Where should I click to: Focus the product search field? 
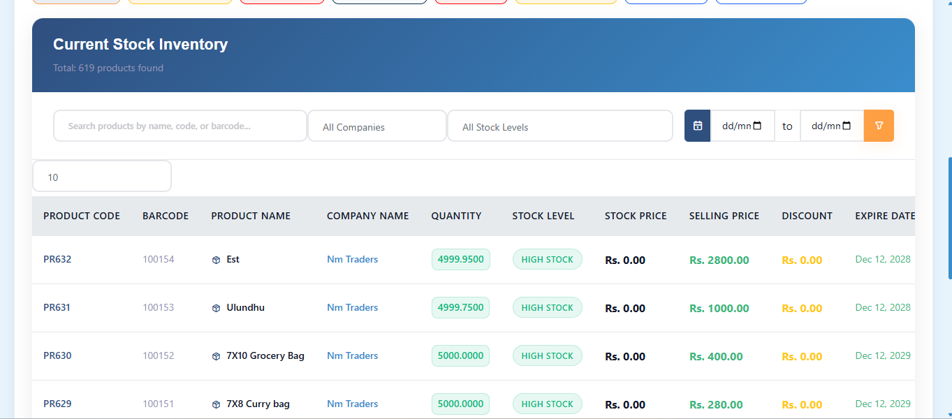click(180, 126)
